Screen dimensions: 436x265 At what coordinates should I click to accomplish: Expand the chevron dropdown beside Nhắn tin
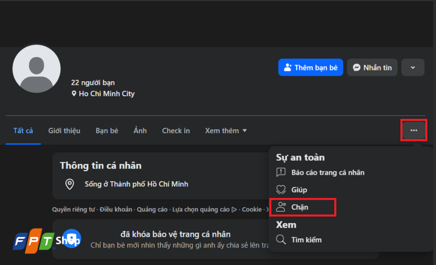coord(413,67)
